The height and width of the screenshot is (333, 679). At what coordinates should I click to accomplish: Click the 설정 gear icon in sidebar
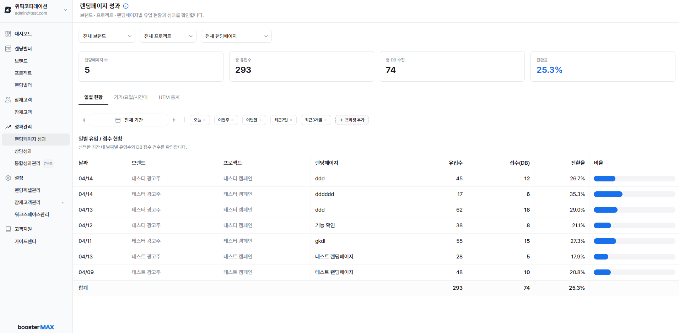(x=8, y=178)
